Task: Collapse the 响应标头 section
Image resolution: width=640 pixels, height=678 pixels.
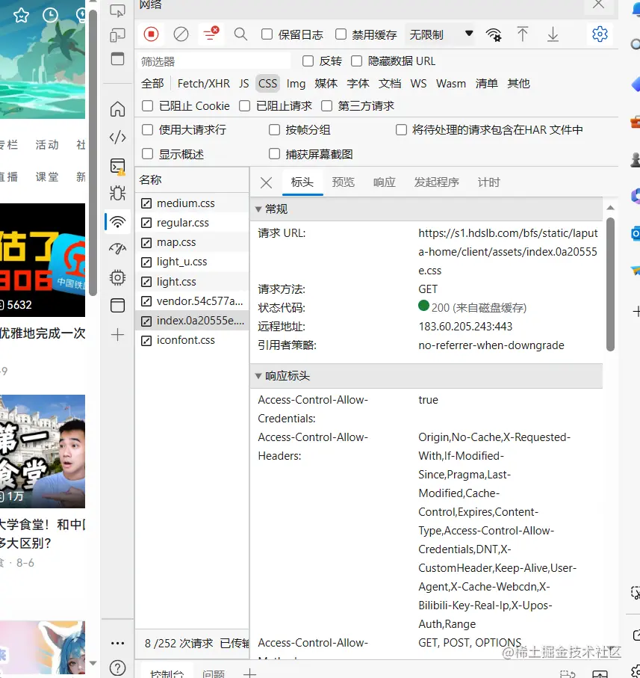Action: pos(258,376)
